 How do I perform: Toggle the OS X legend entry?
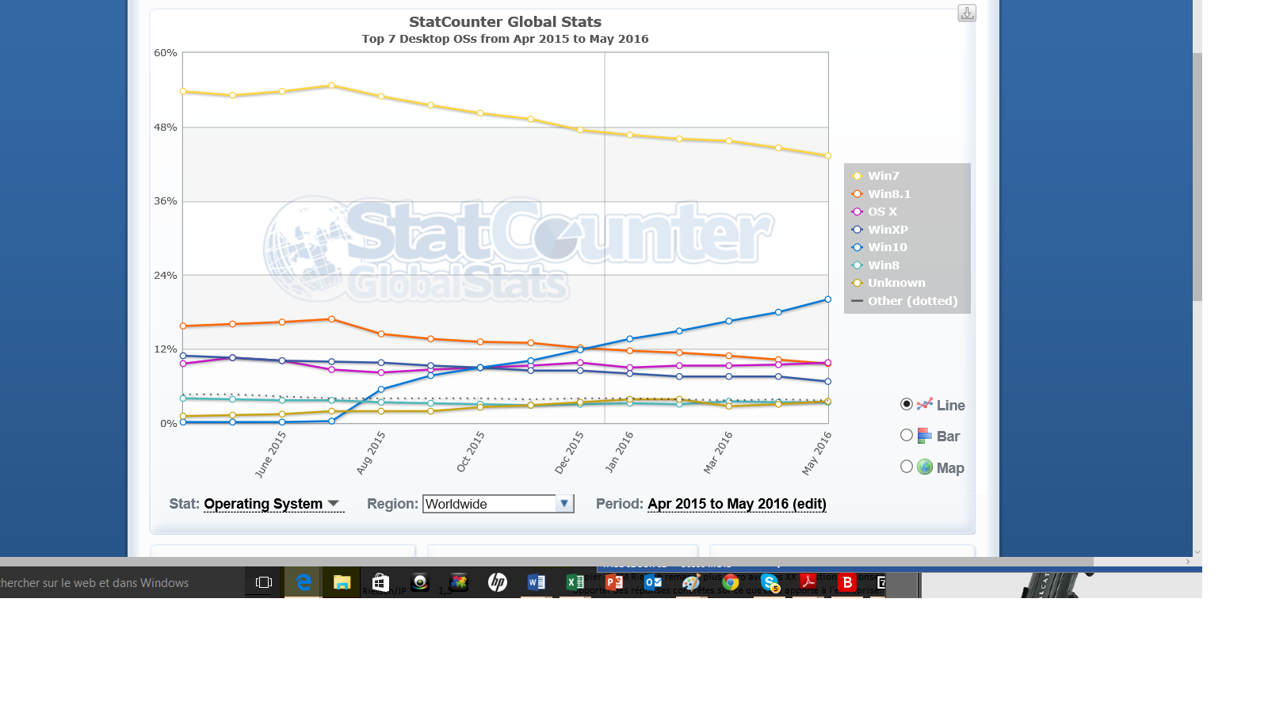874,212
